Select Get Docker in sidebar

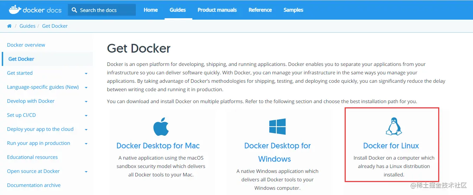coord(21,59)
